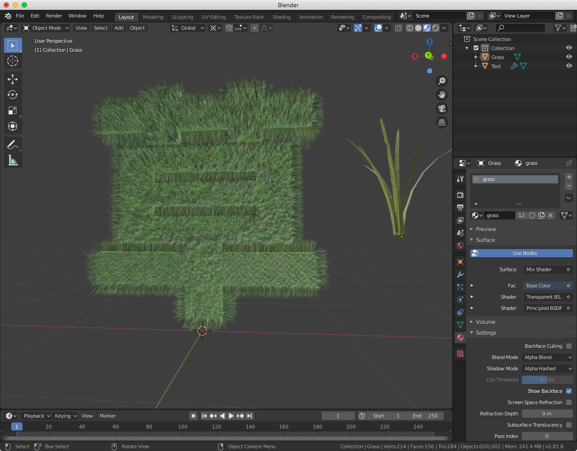Open the Blend Mode Alpha Blend dropdown

click(547, 357)
